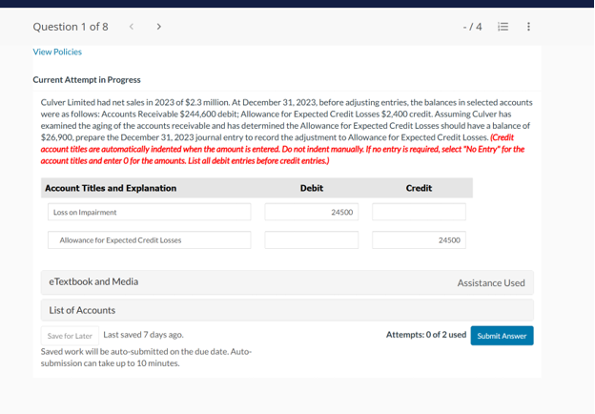Click the empty debit field in Allowance row
Image resolution: width=595 pixels, height=414 pixels.
[312, 240]
